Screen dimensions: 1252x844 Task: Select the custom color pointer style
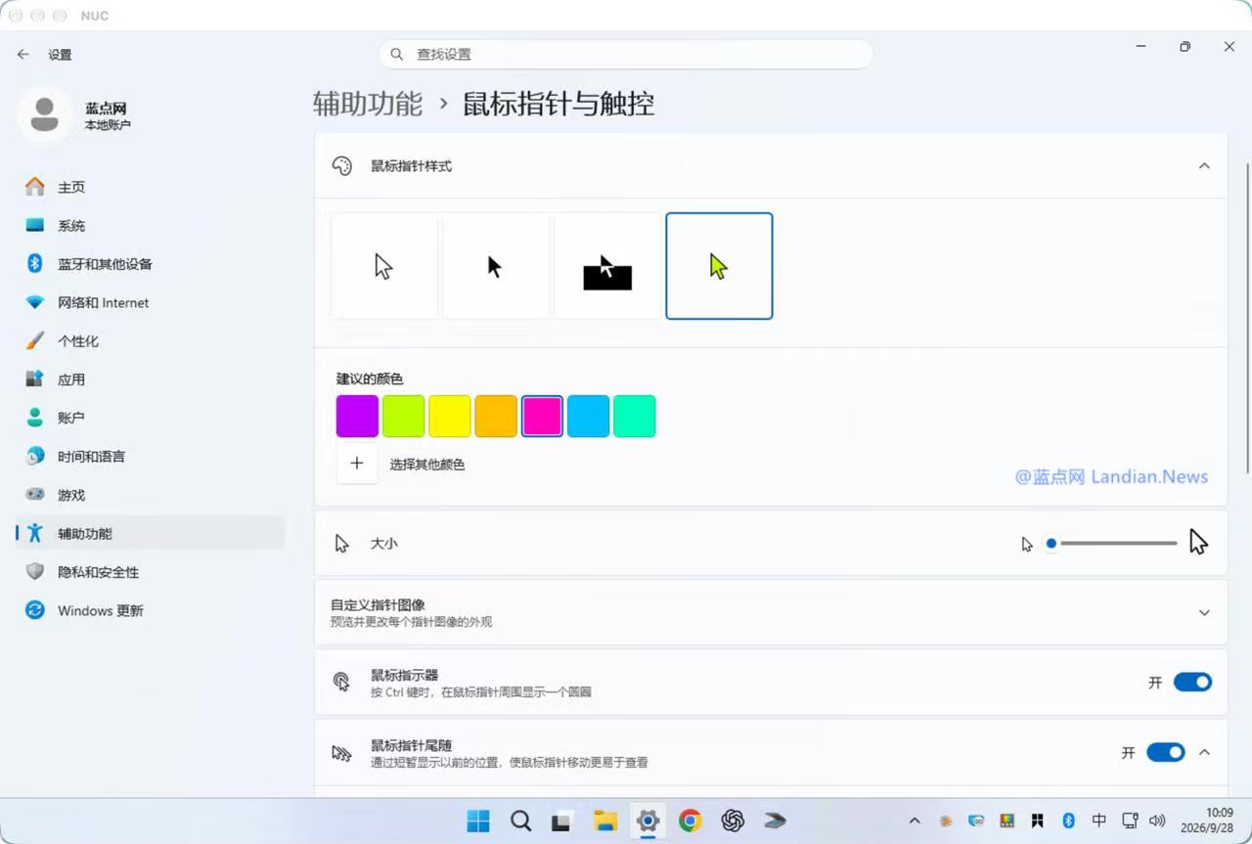point(719,266)
